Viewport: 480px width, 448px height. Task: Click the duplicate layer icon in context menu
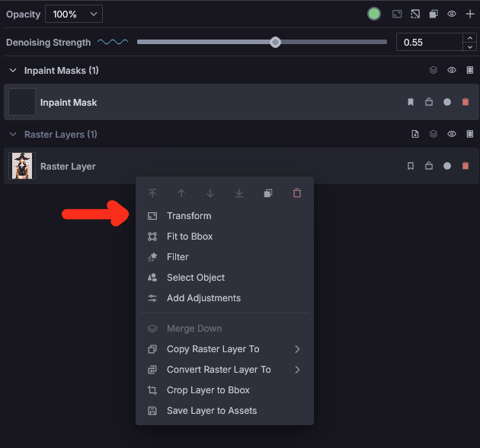click(268, 193)
